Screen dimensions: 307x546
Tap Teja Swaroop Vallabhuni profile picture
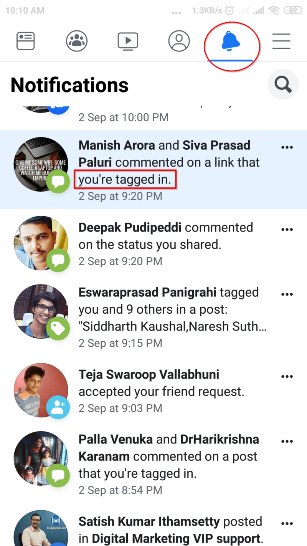tap(41, 390)
